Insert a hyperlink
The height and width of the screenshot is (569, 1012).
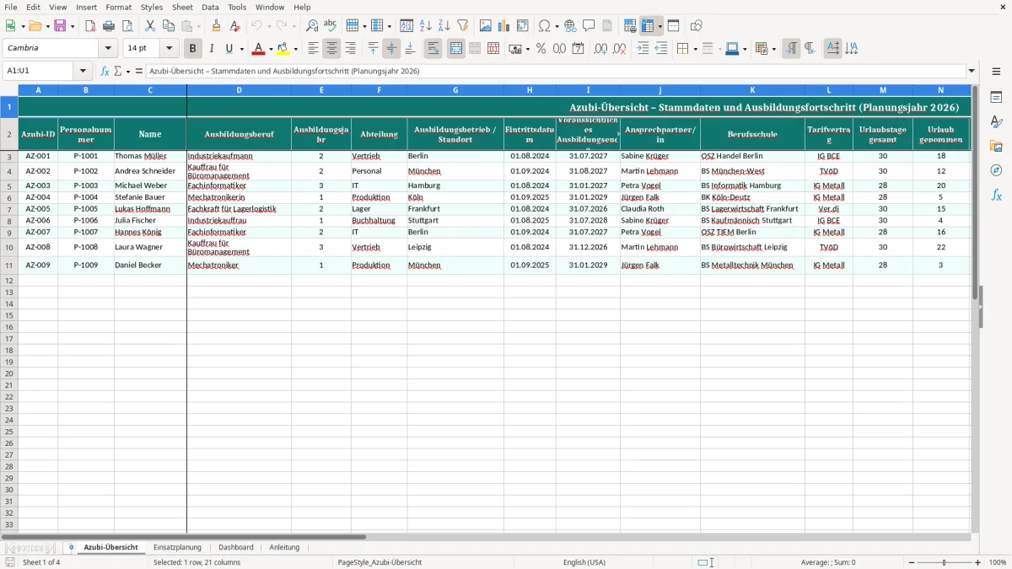(x=570, y=26)
